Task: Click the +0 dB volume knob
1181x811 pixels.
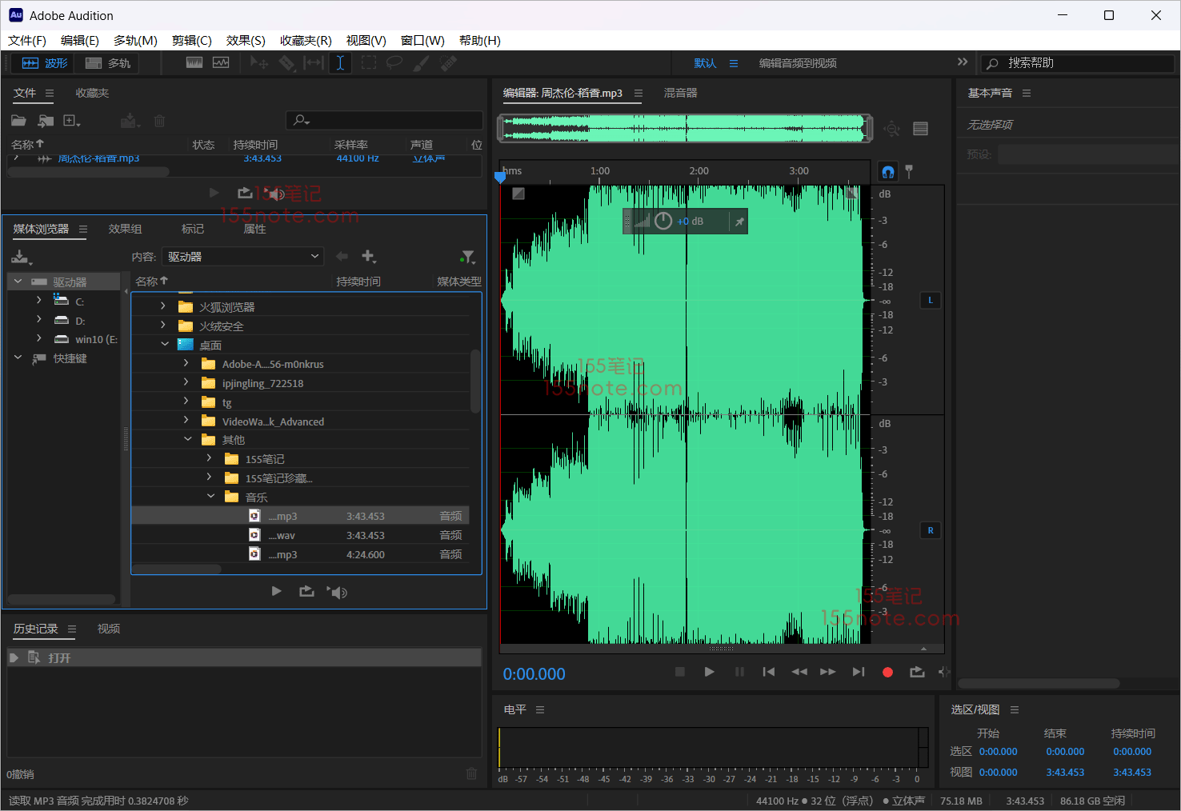Action: tap(663, 222)
